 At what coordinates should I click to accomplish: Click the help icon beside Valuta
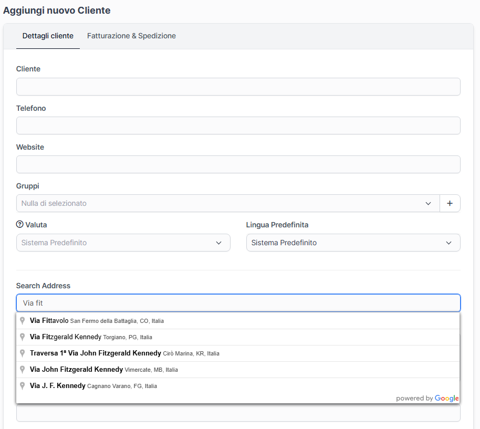point(20,225)
